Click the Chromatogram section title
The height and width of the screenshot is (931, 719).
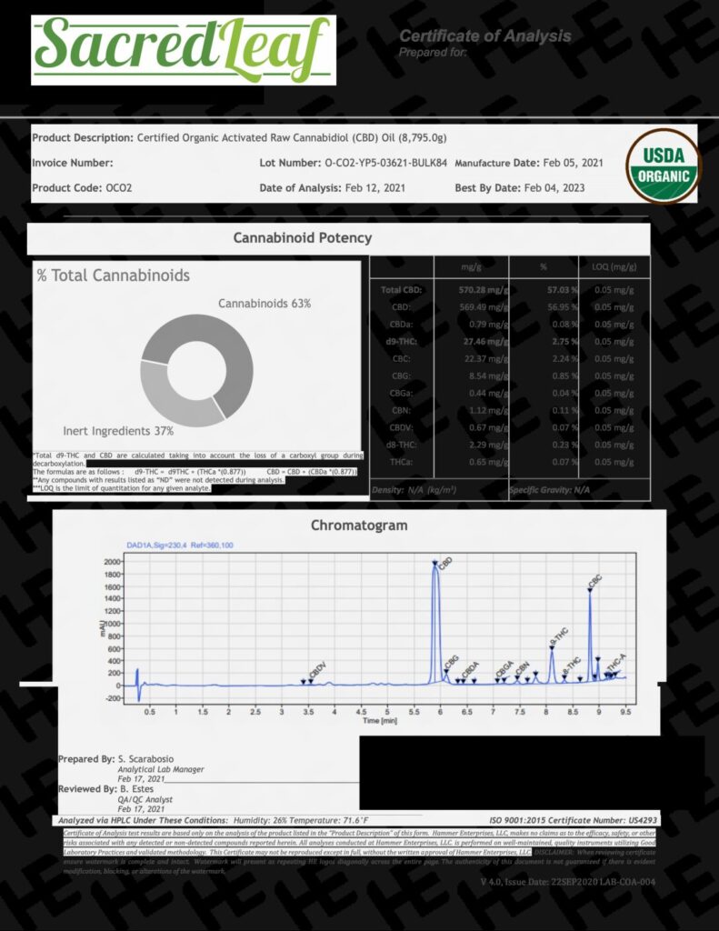click(359, 526)
